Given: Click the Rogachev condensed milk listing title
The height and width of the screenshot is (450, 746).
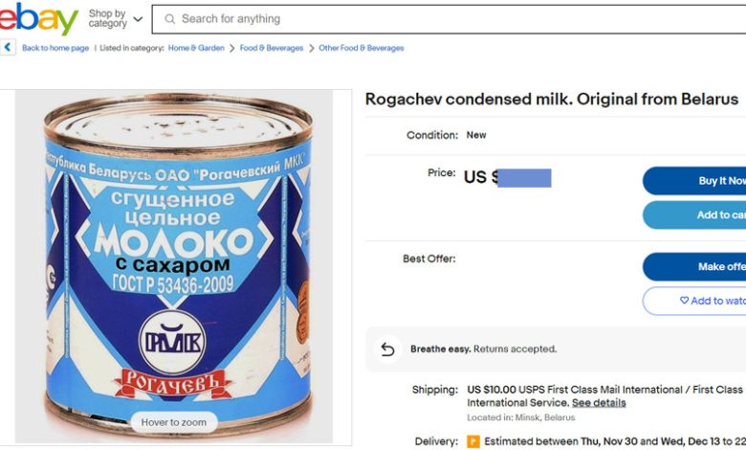Looking at the screenshot, I should [552, 100].
